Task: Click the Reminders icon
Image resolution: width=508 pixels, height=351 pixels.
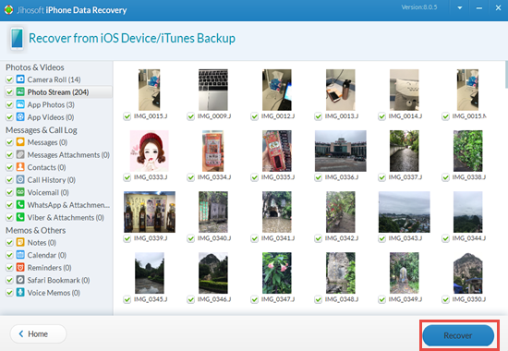Action: pyautogui.click(x=20, y=267)
